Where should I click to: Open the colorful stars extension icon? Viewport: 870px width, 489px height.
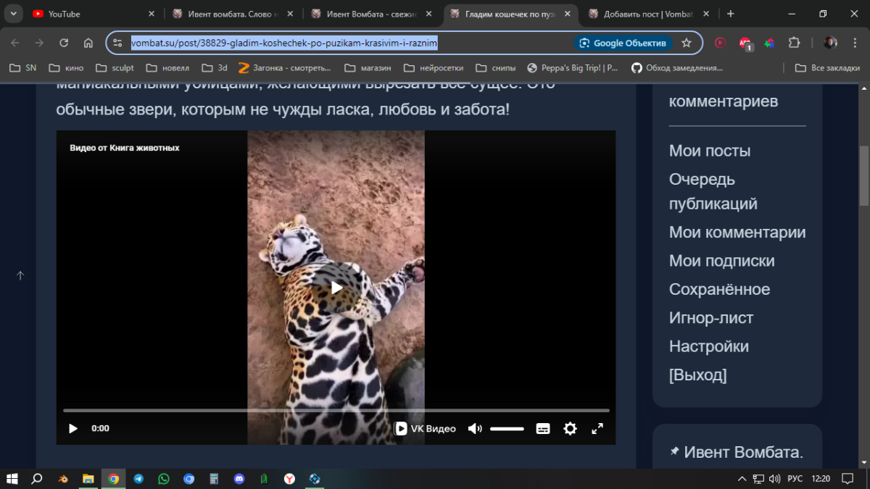[769, 43]
